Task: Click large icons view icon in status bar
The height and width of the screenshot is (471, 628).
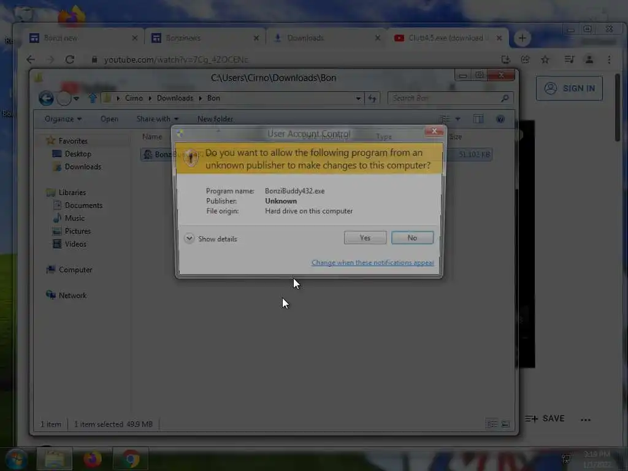Action: 505,424
